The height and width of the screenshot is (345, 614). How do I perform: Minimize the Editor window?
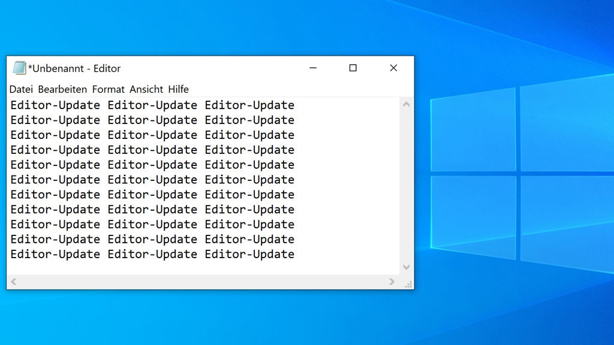click(313, 68)
